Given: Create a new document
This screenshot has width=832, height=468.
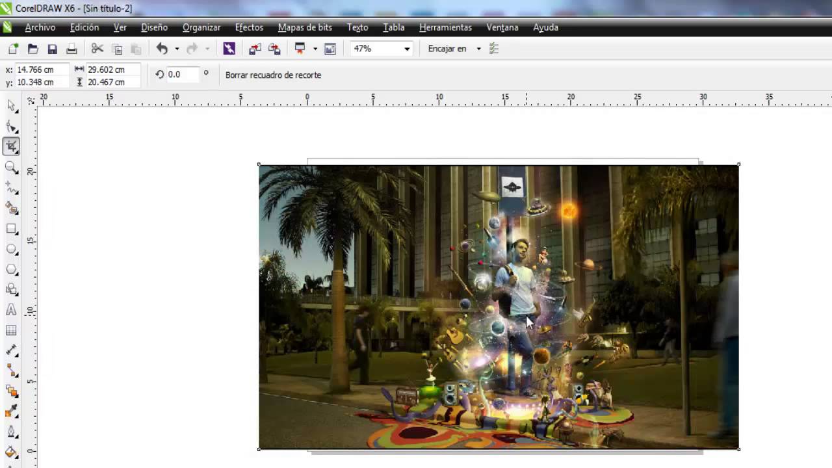Looking at the screenshot, I should 13,49.
